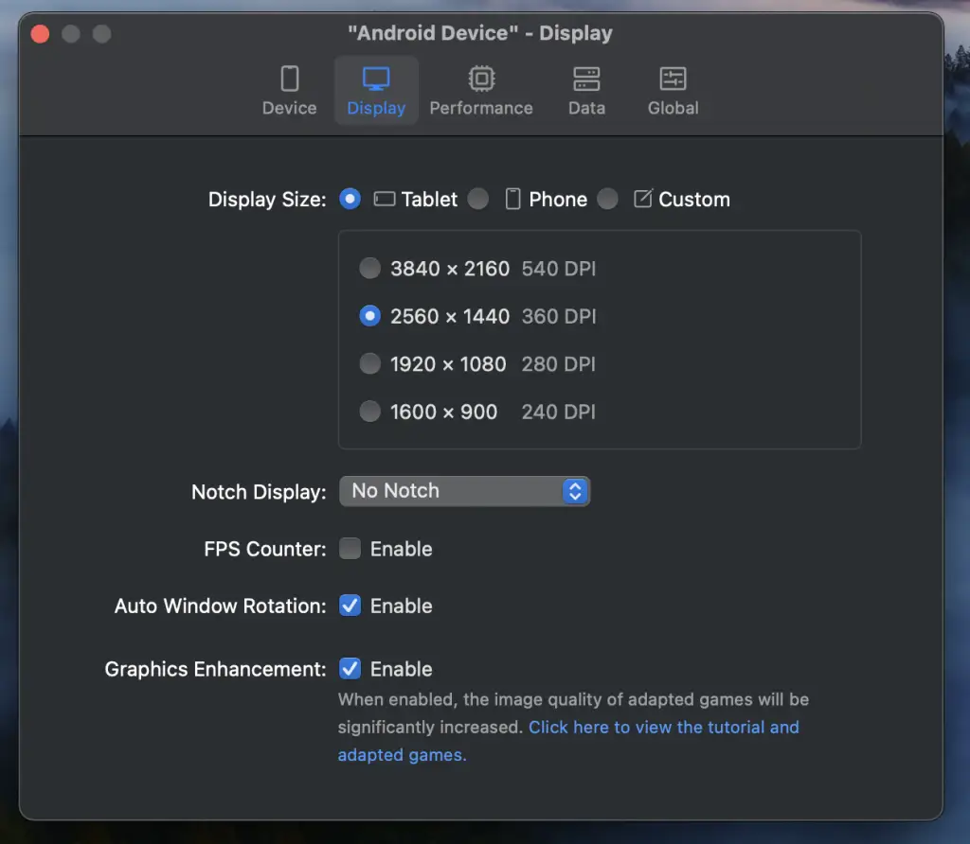Click the Tablet icon in Display Size
This screenshot has height=844, width=970.
click(x=384, y=200)
